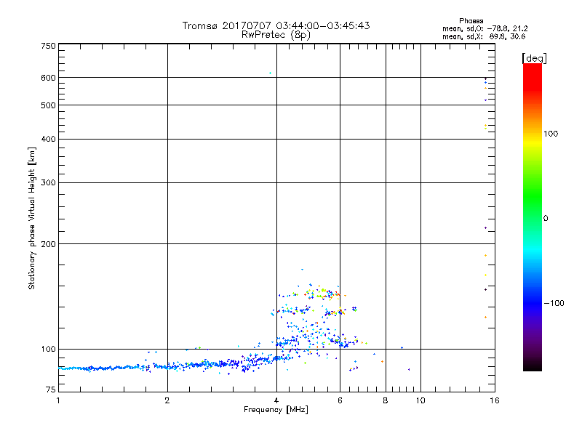Click the colorbar label '0'
Screen dimensions: 582x436
click(x=546, y=219)
